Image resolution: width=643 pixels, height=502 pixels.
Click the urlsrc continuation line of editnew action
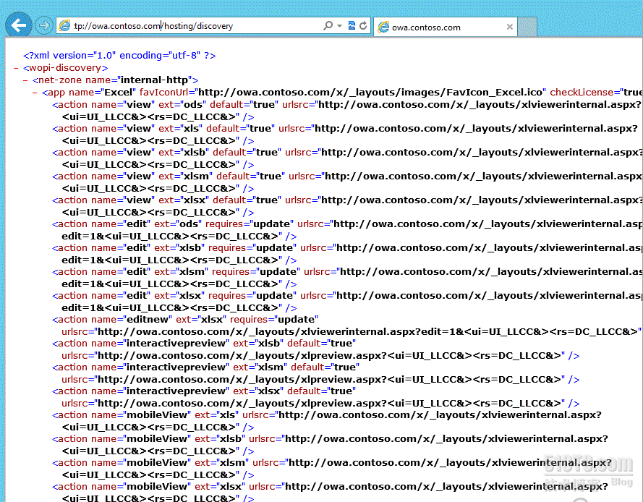tap(352, 331)
